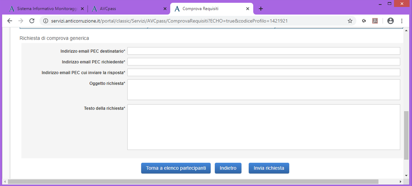Viewport: 412px width, 186px height.
Task: View site information icon in address bar
Action: click(x=46, y=21)
